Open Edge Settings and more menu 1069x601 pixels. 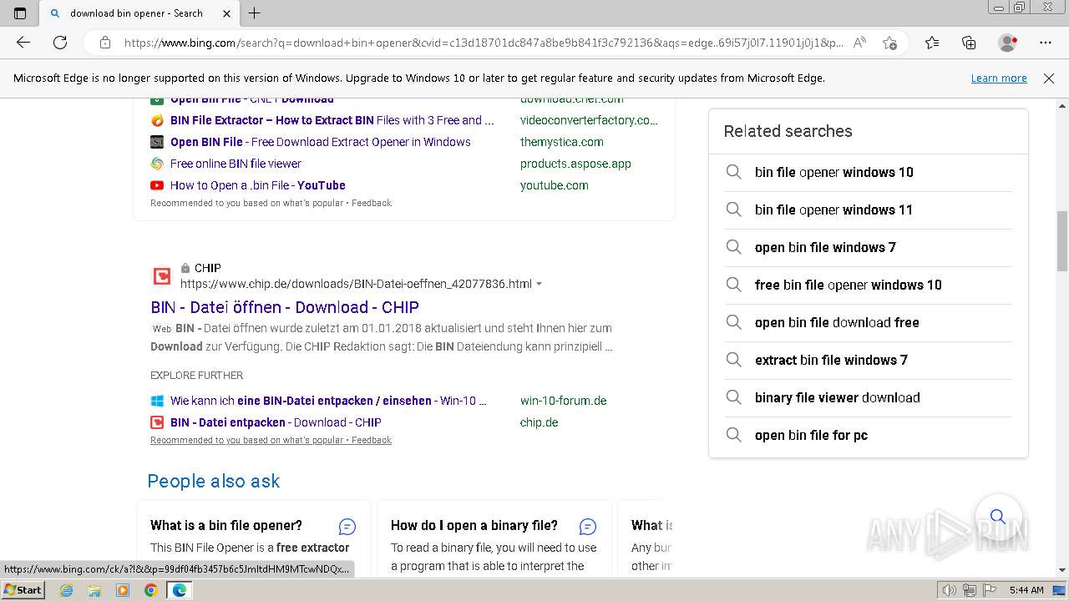click(x=1046, y=43)
